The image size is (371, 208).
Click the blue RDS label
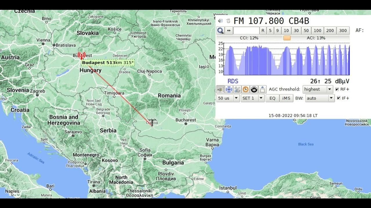(233, 81)
